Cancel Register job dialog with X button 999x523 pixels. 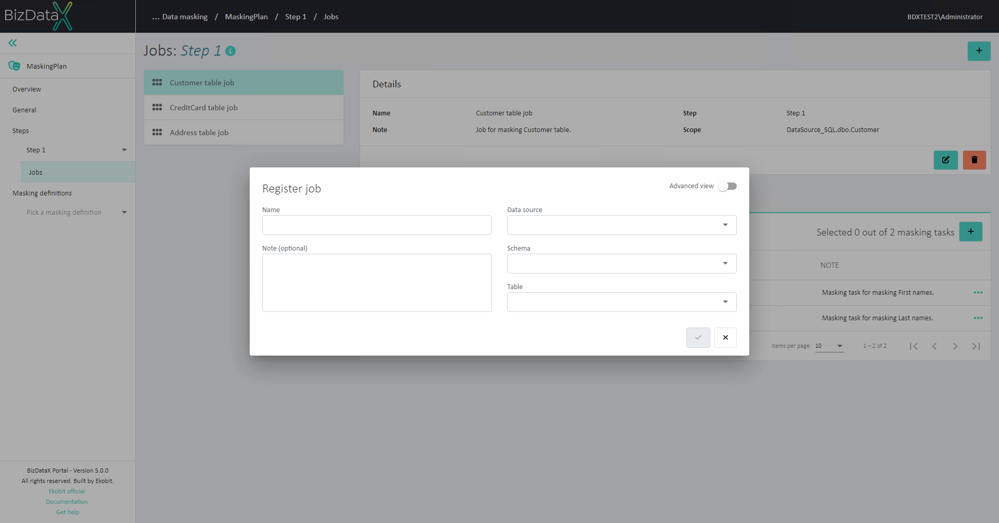point(725,337)
